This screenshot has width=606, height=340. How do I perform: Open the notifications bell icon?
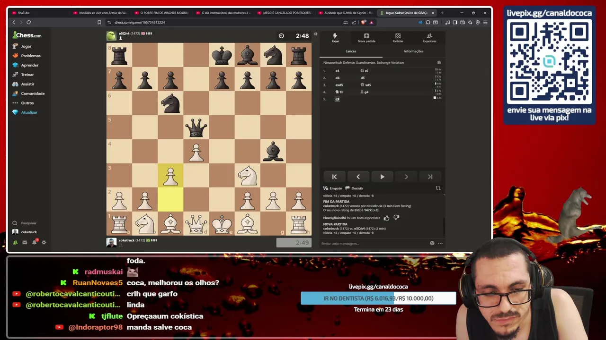tap(35, 242)
